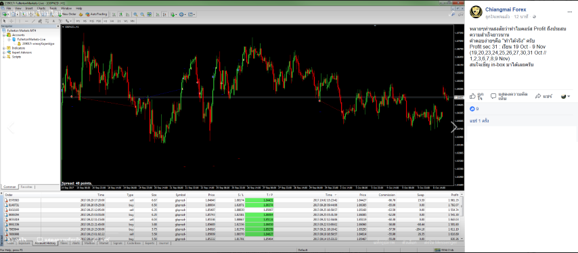Viewport: 578px width, 253px height.
Task: Select the crosshair cursor tool
Action: click(12, 21)
